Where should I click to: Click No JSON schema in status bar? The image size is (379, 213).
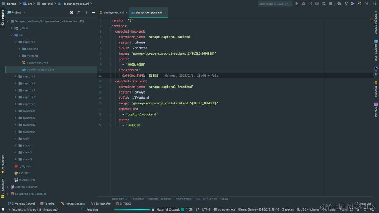[x=308, y=209]
